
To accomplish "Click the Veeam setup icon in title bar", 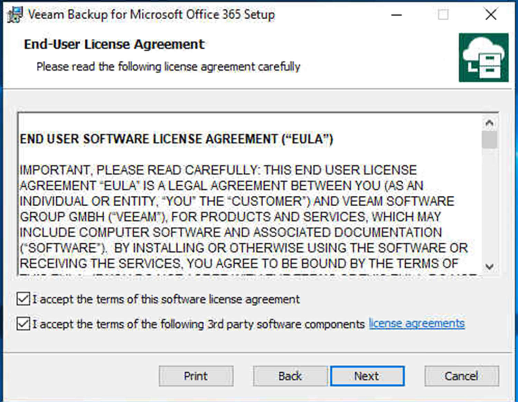I will coord(15,15).
